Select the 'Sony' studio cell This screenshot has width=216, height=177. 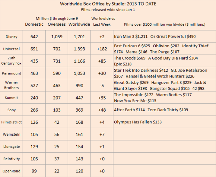(11, 110)
